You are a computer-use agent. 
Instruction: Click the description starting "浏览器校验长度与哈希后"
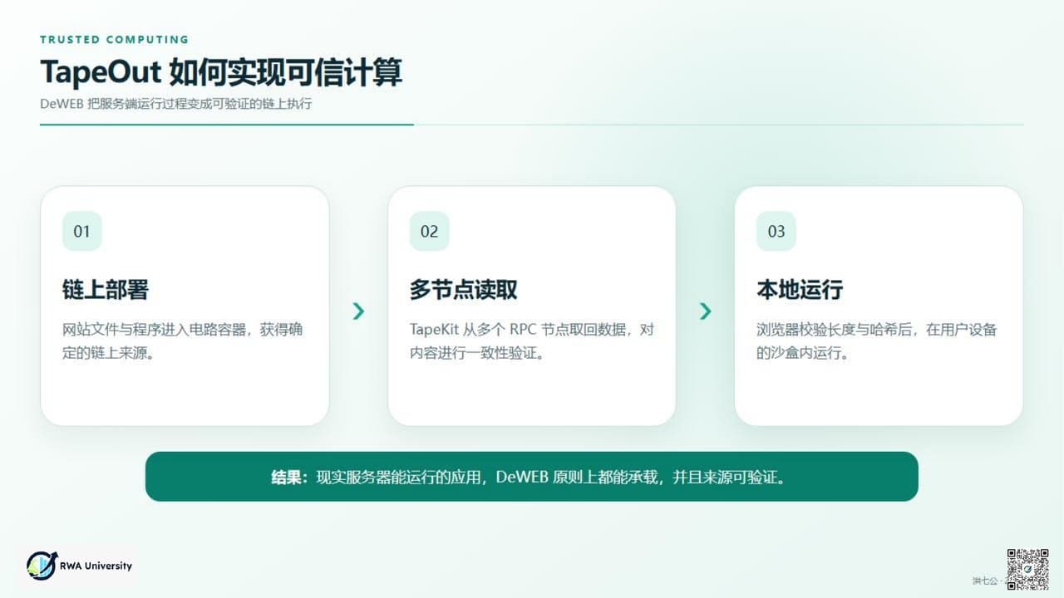(877, 341)
